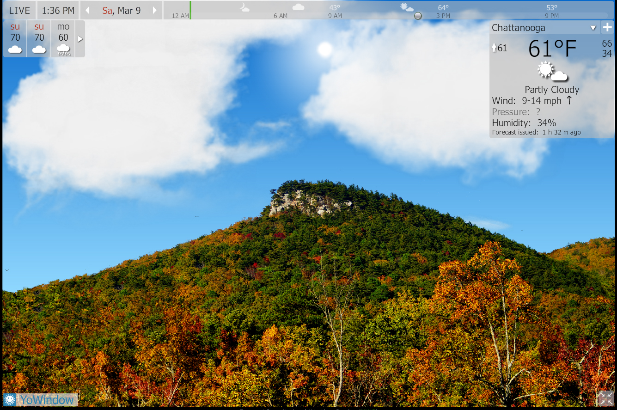This screenshot has height=410, width=617.
Task: Click the fullscreen arrows icon in bottom corner
Action: (605, 398)
